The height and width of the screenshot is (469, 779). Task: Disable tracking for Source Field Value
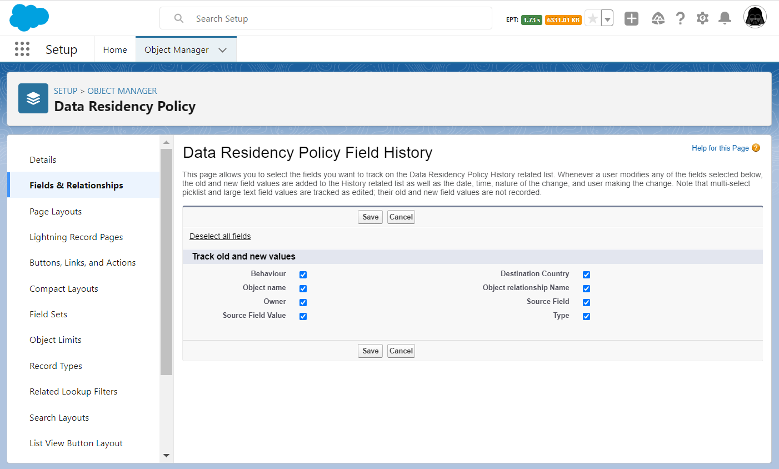[303, 316]
